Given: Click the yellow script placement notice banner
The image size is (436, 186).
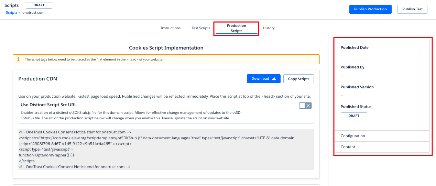Looking at the screenshot, I should coord(166,59).
